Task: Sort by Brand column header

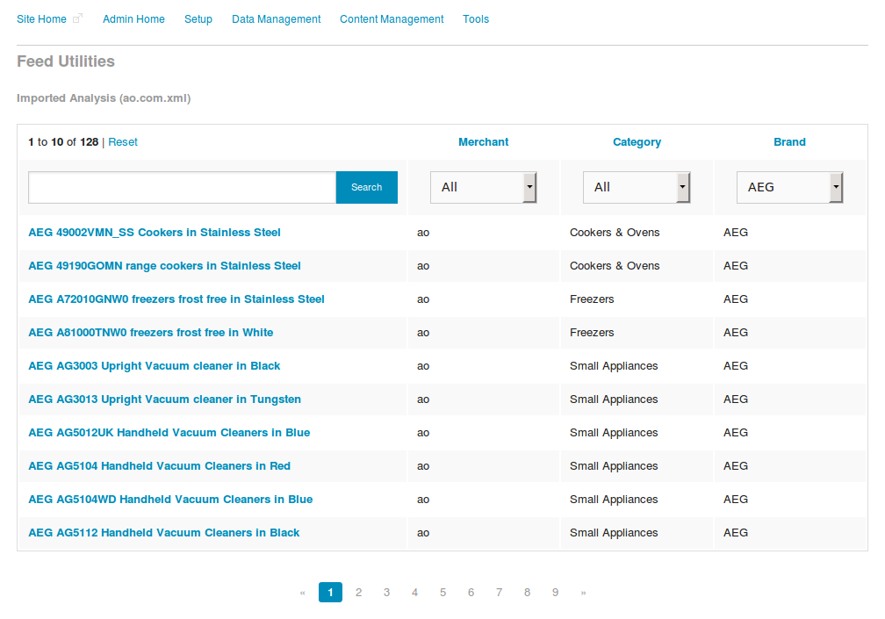Action: 789,142
